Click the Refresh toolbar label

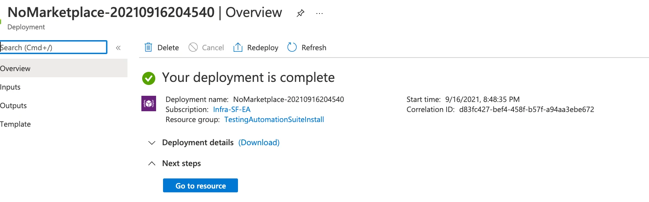point(314,48)
